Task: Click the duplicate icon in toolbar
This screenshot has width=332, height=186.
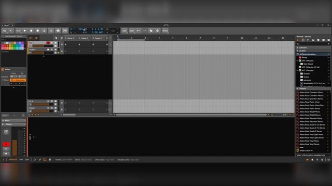Action: tap(151, 31)
